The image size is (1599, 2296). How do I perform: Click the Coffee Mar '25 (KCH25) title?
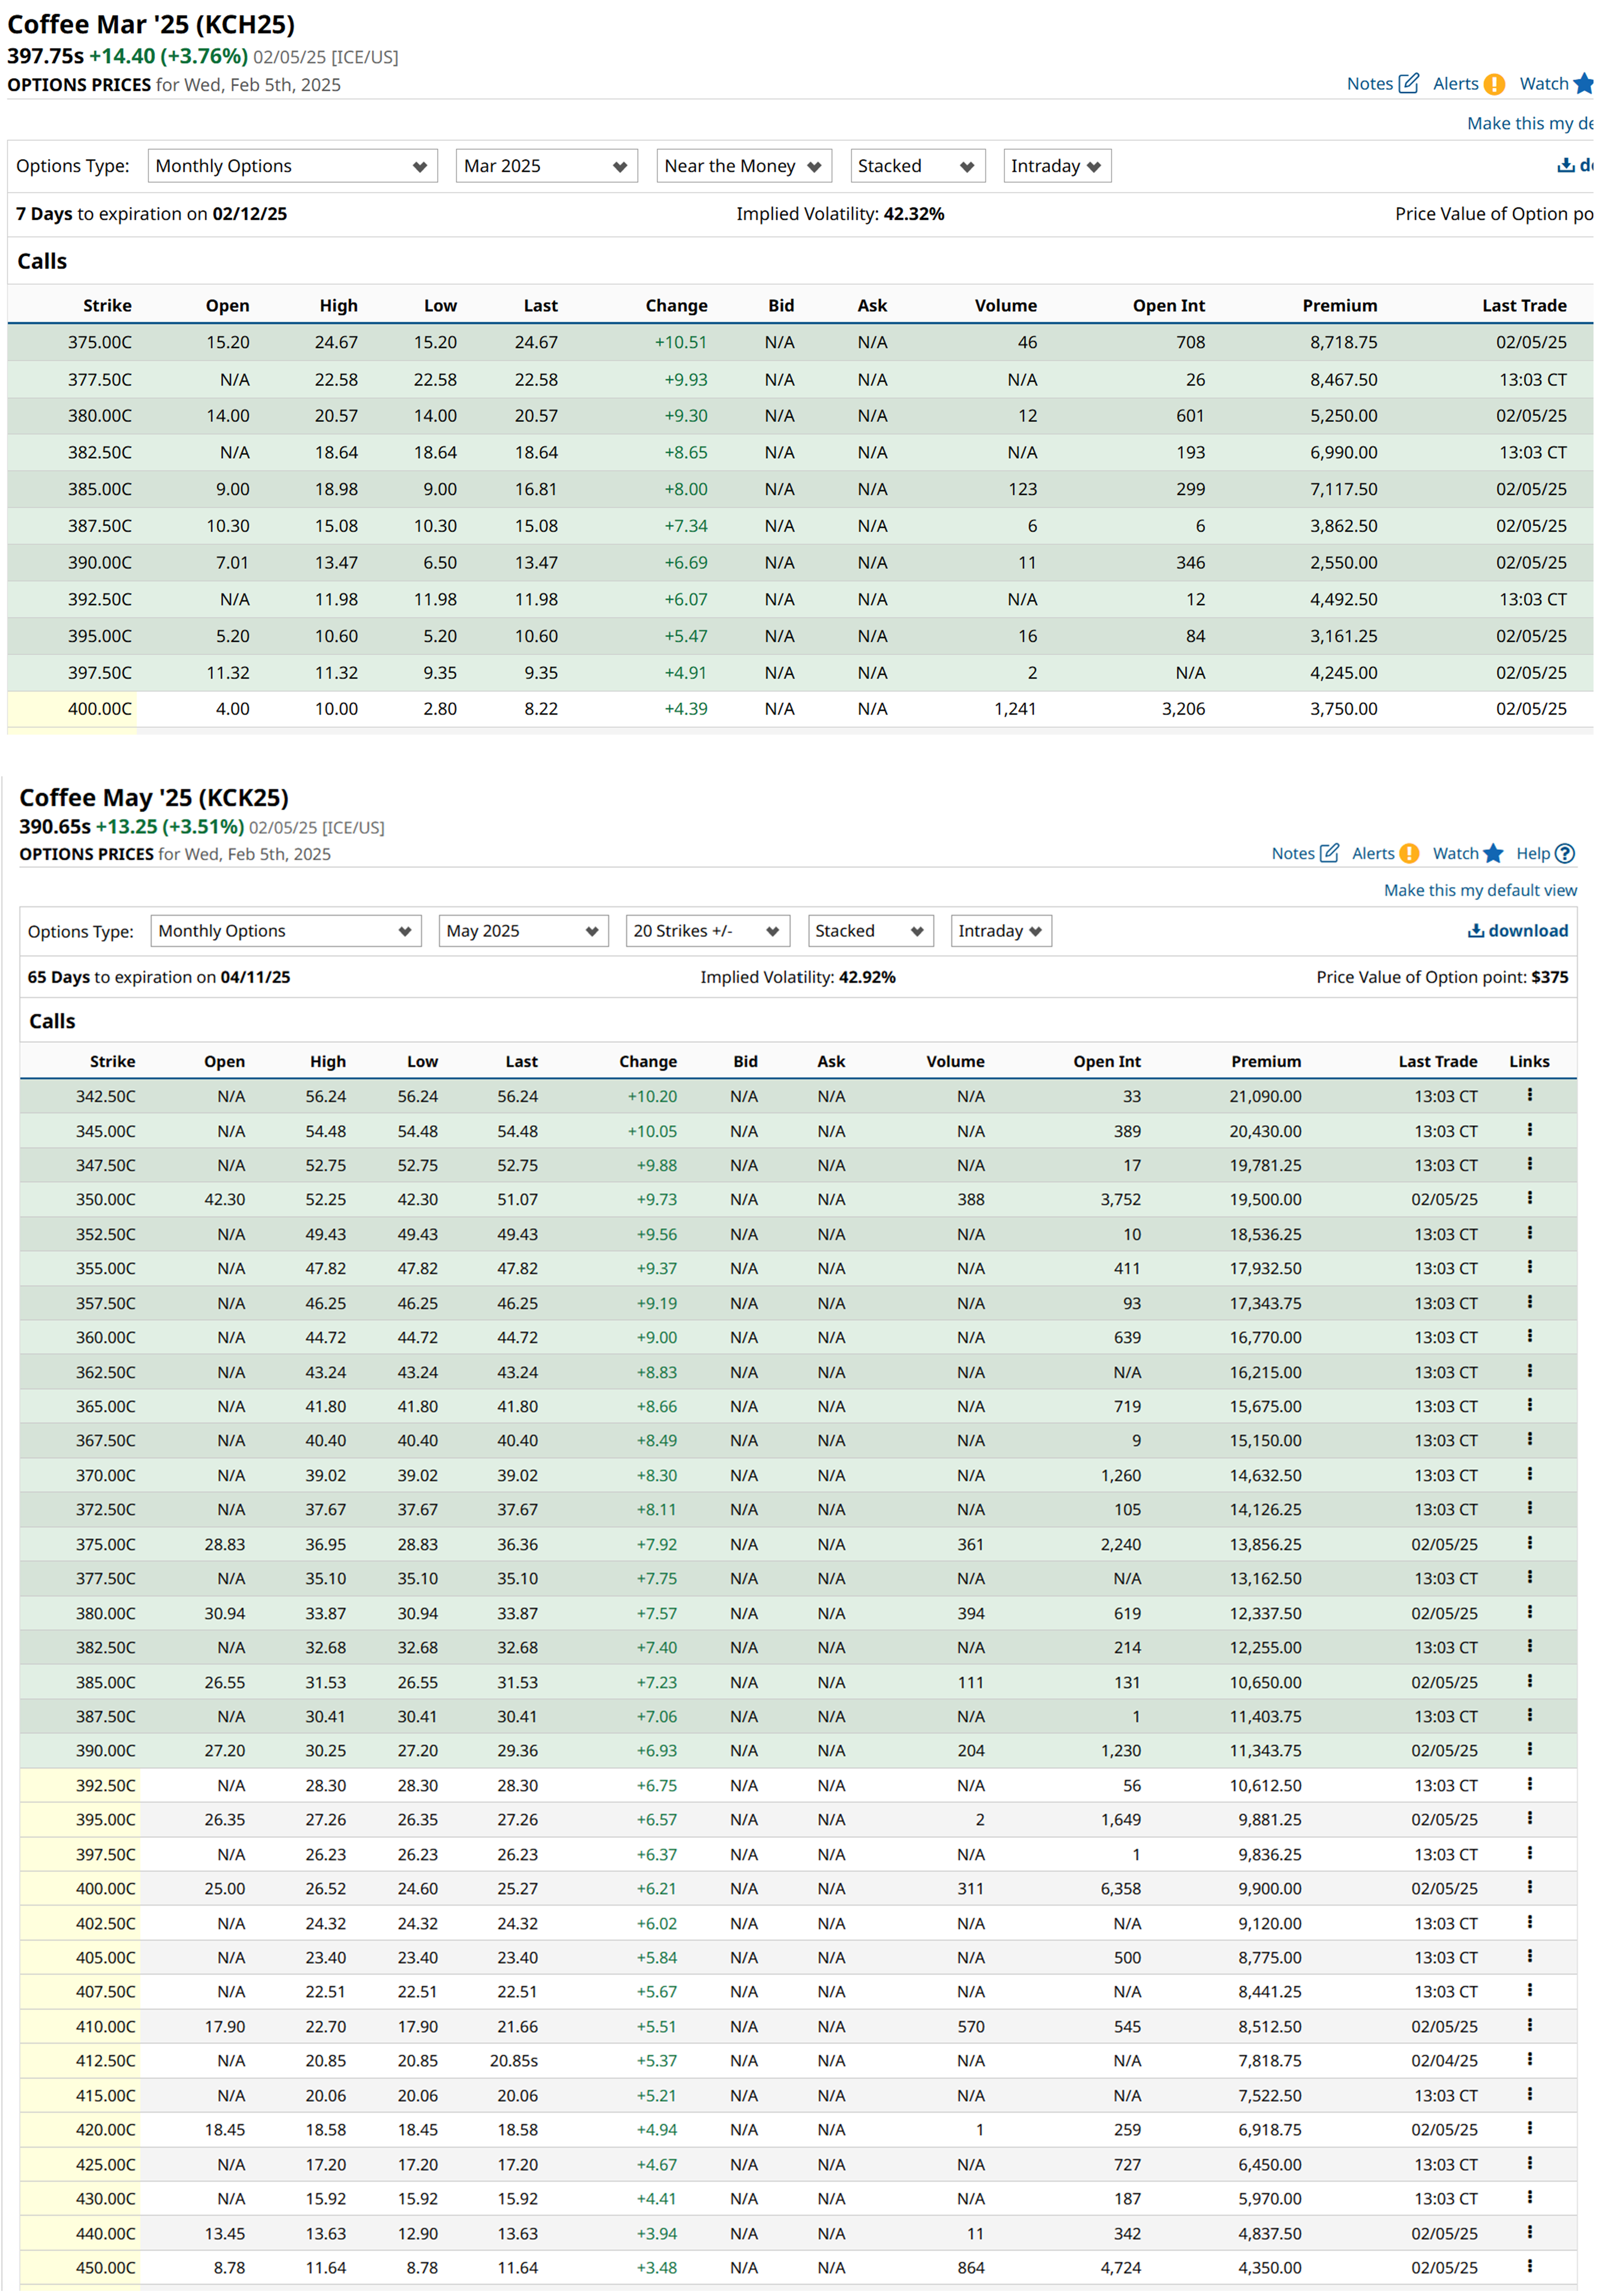click(151, 24)
